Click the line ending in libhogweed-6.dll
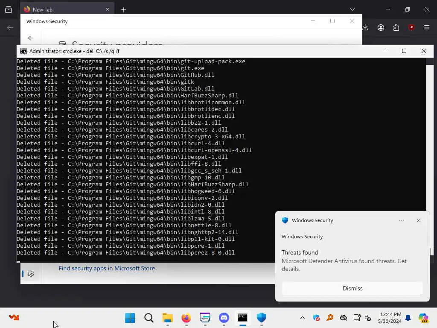The width and height of the screenshot is (437, 328). pyautogui.click(x=126, y=191)
